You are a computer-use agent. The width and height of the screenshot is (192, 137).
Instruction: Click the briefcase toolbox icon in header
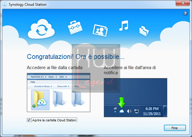(75, 27)
